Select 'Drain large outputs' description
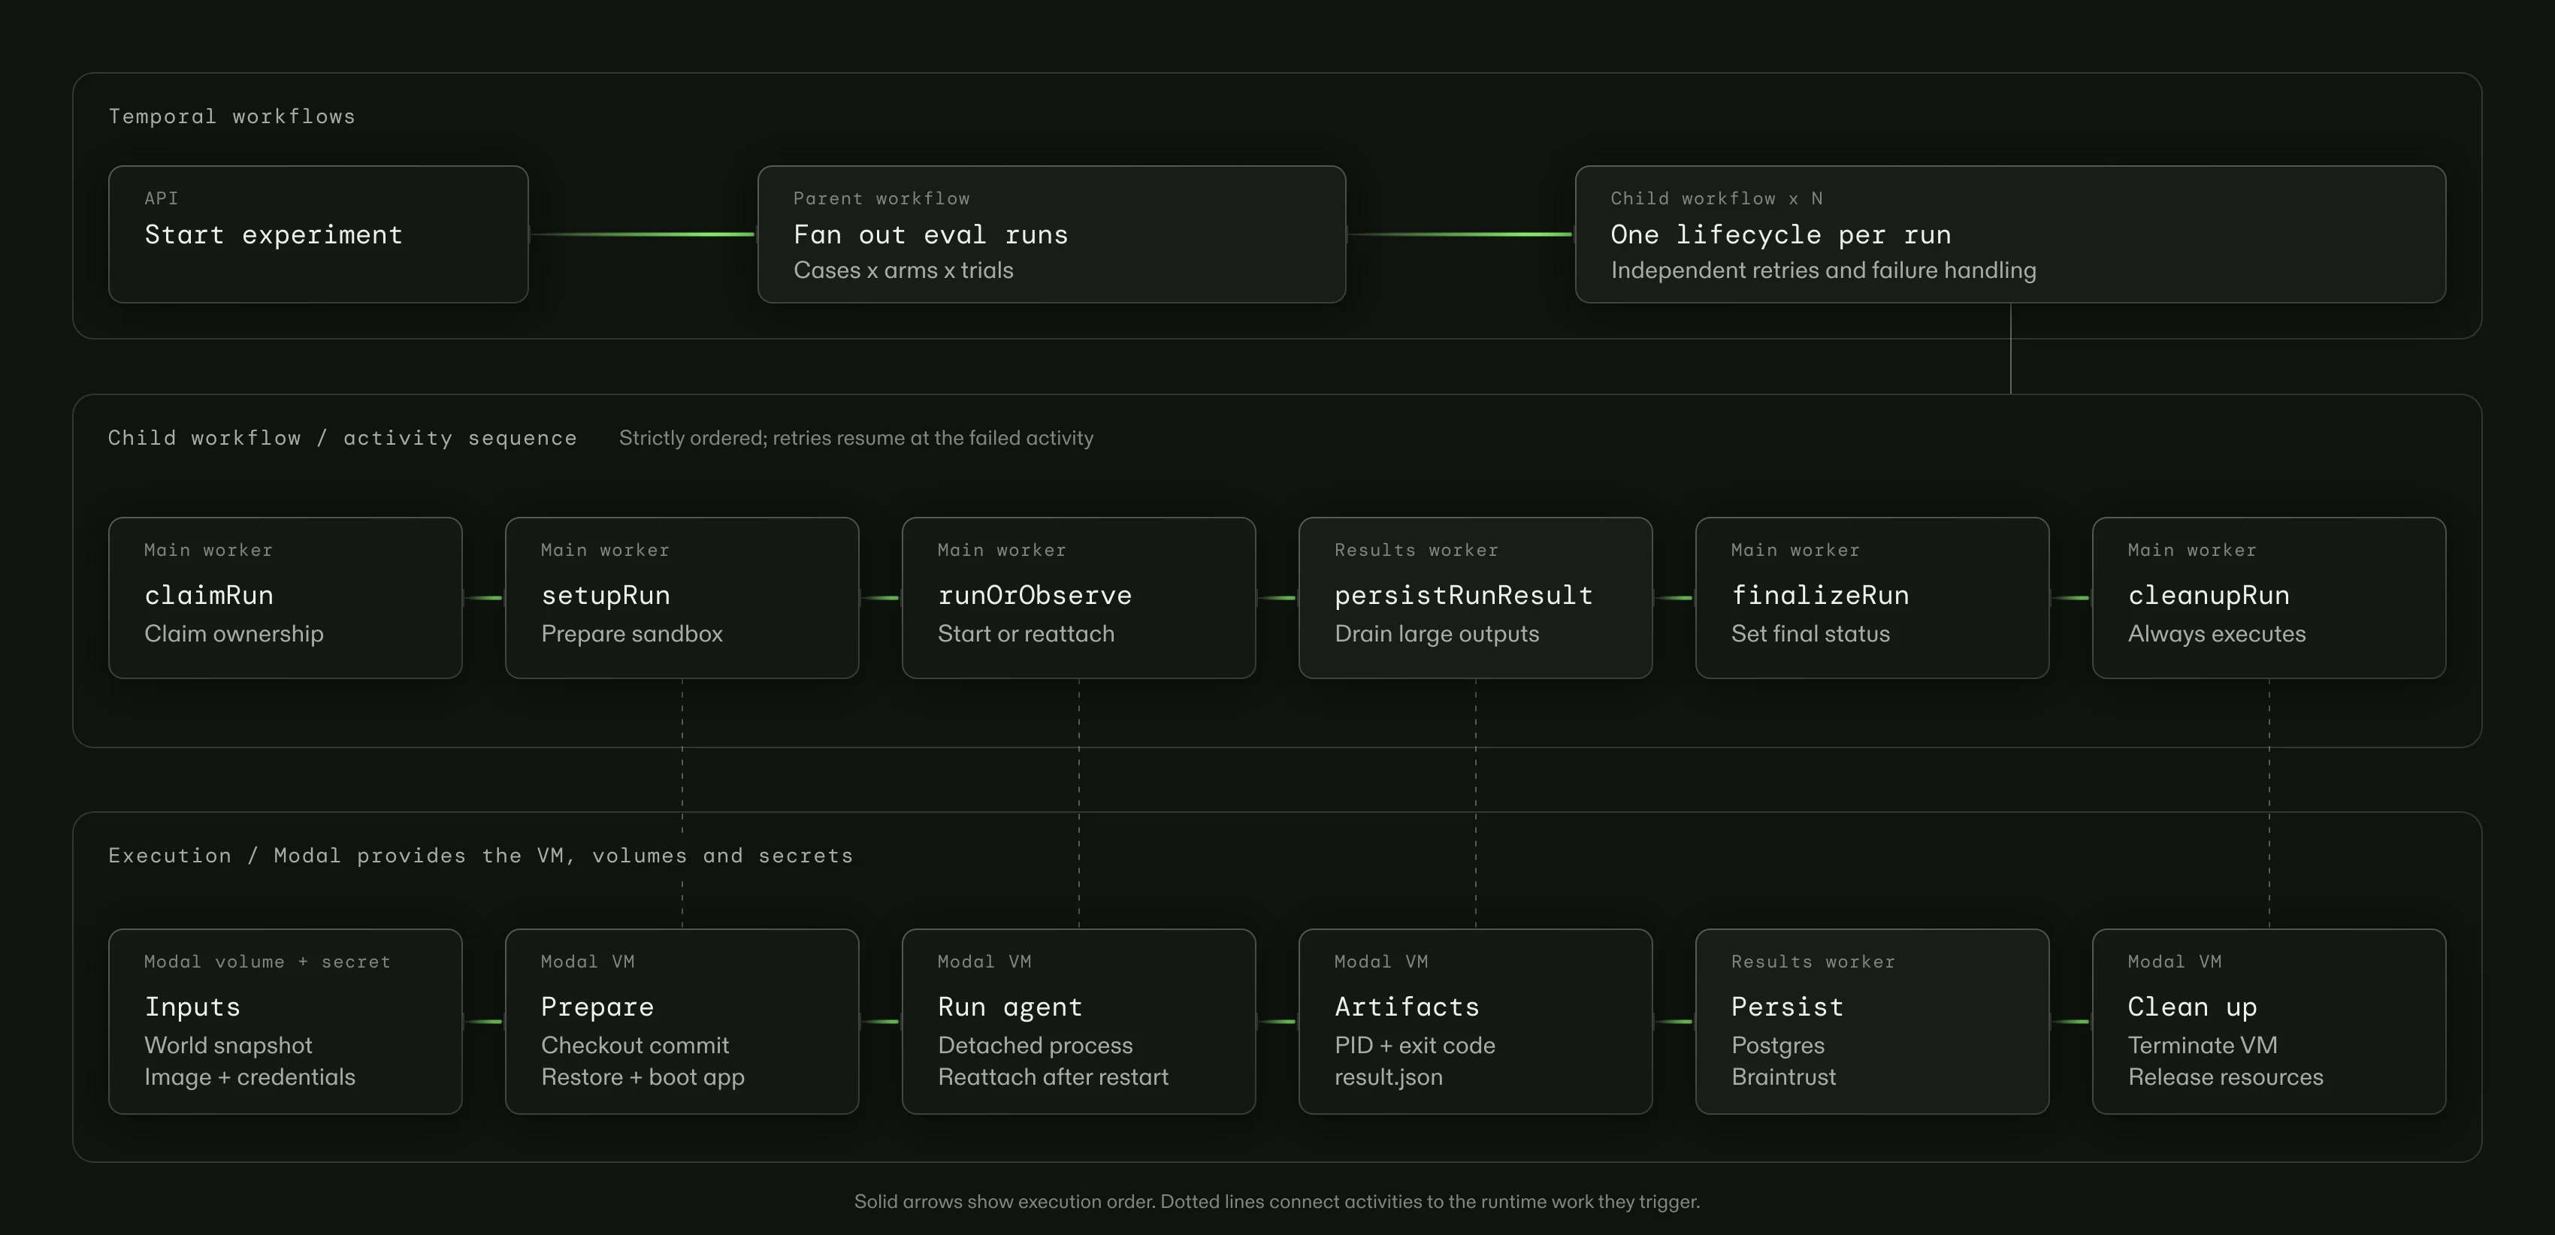The image size is (2555, 1235). coord(1437,633)
